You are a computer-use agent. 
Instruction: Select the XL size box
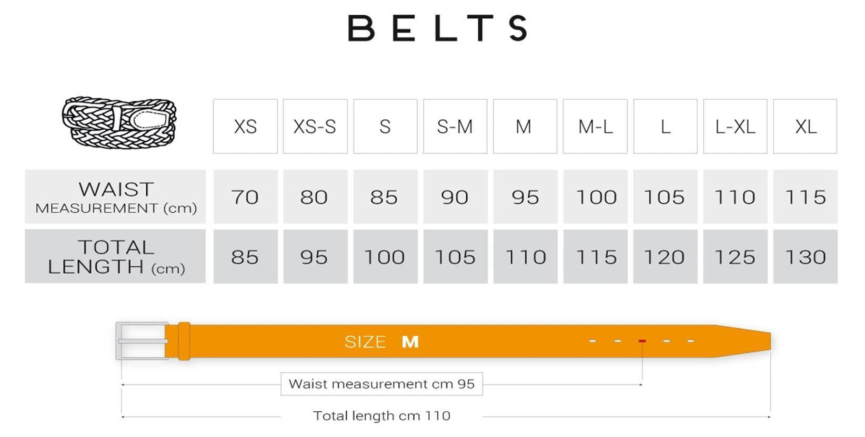point(805,127)
